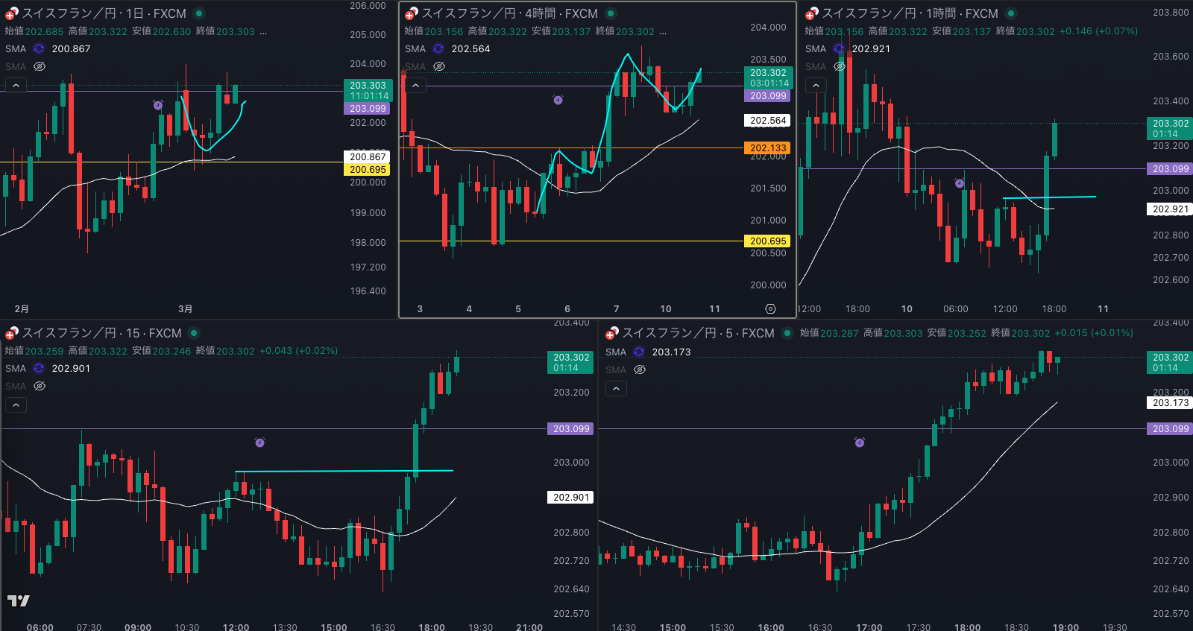The width and height of the screenshot is (1193, 631).
Task: Click the green market status dot on the 1時間 chart
Action: click(x=1011, y=13)
